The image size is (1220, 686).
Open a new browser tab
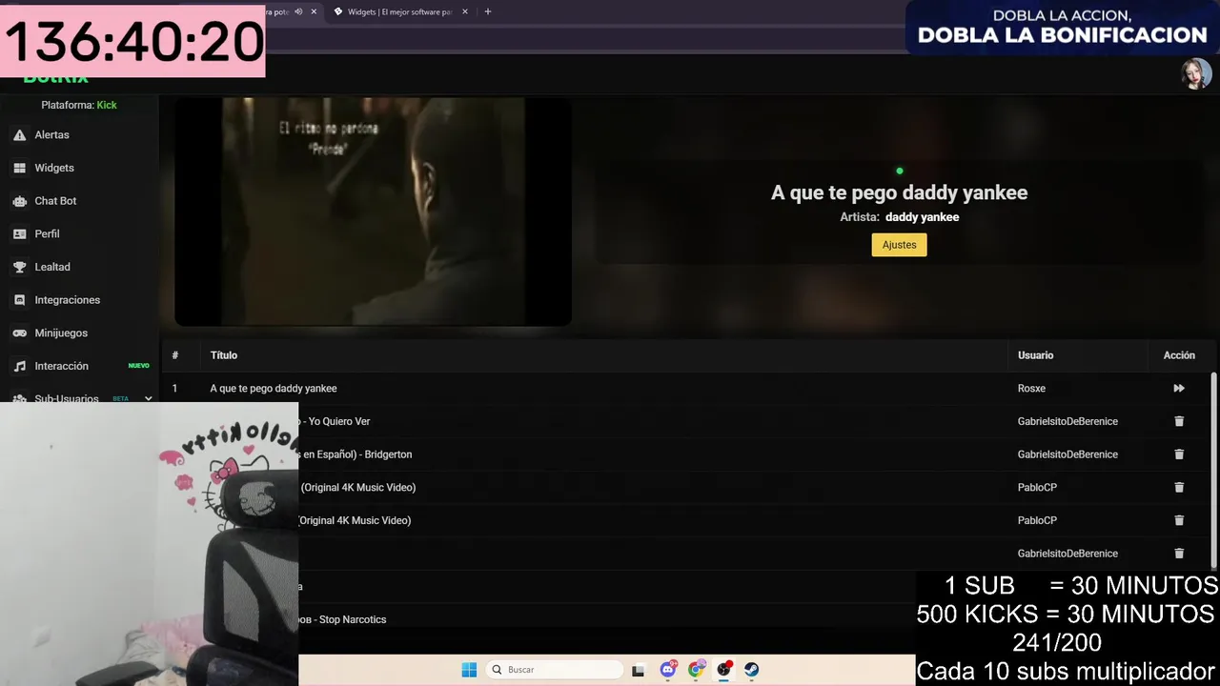(x=488, y=11)
